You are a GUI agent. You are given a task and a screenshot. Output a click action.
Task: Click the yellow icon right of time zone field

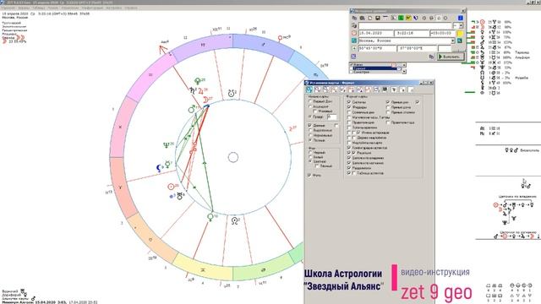tap(460, 34)
